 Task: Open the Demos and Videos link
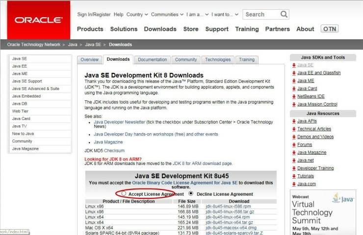pyautogui.click(x=315, y=137)
